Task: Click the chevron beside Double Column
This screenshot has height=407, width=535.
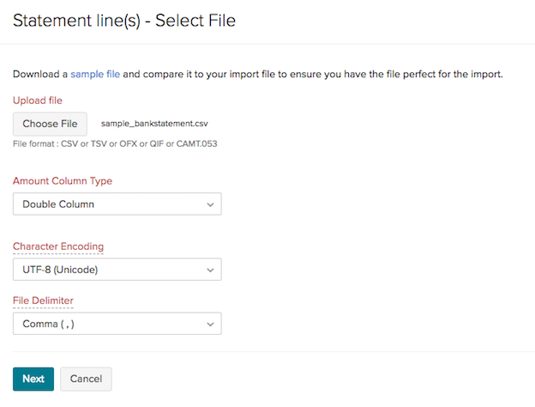Action: (211, 204)
